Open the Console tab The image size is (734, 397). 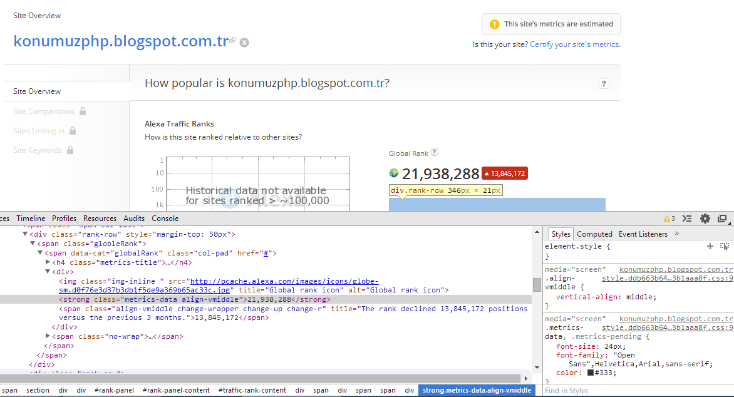click(165, 219)
